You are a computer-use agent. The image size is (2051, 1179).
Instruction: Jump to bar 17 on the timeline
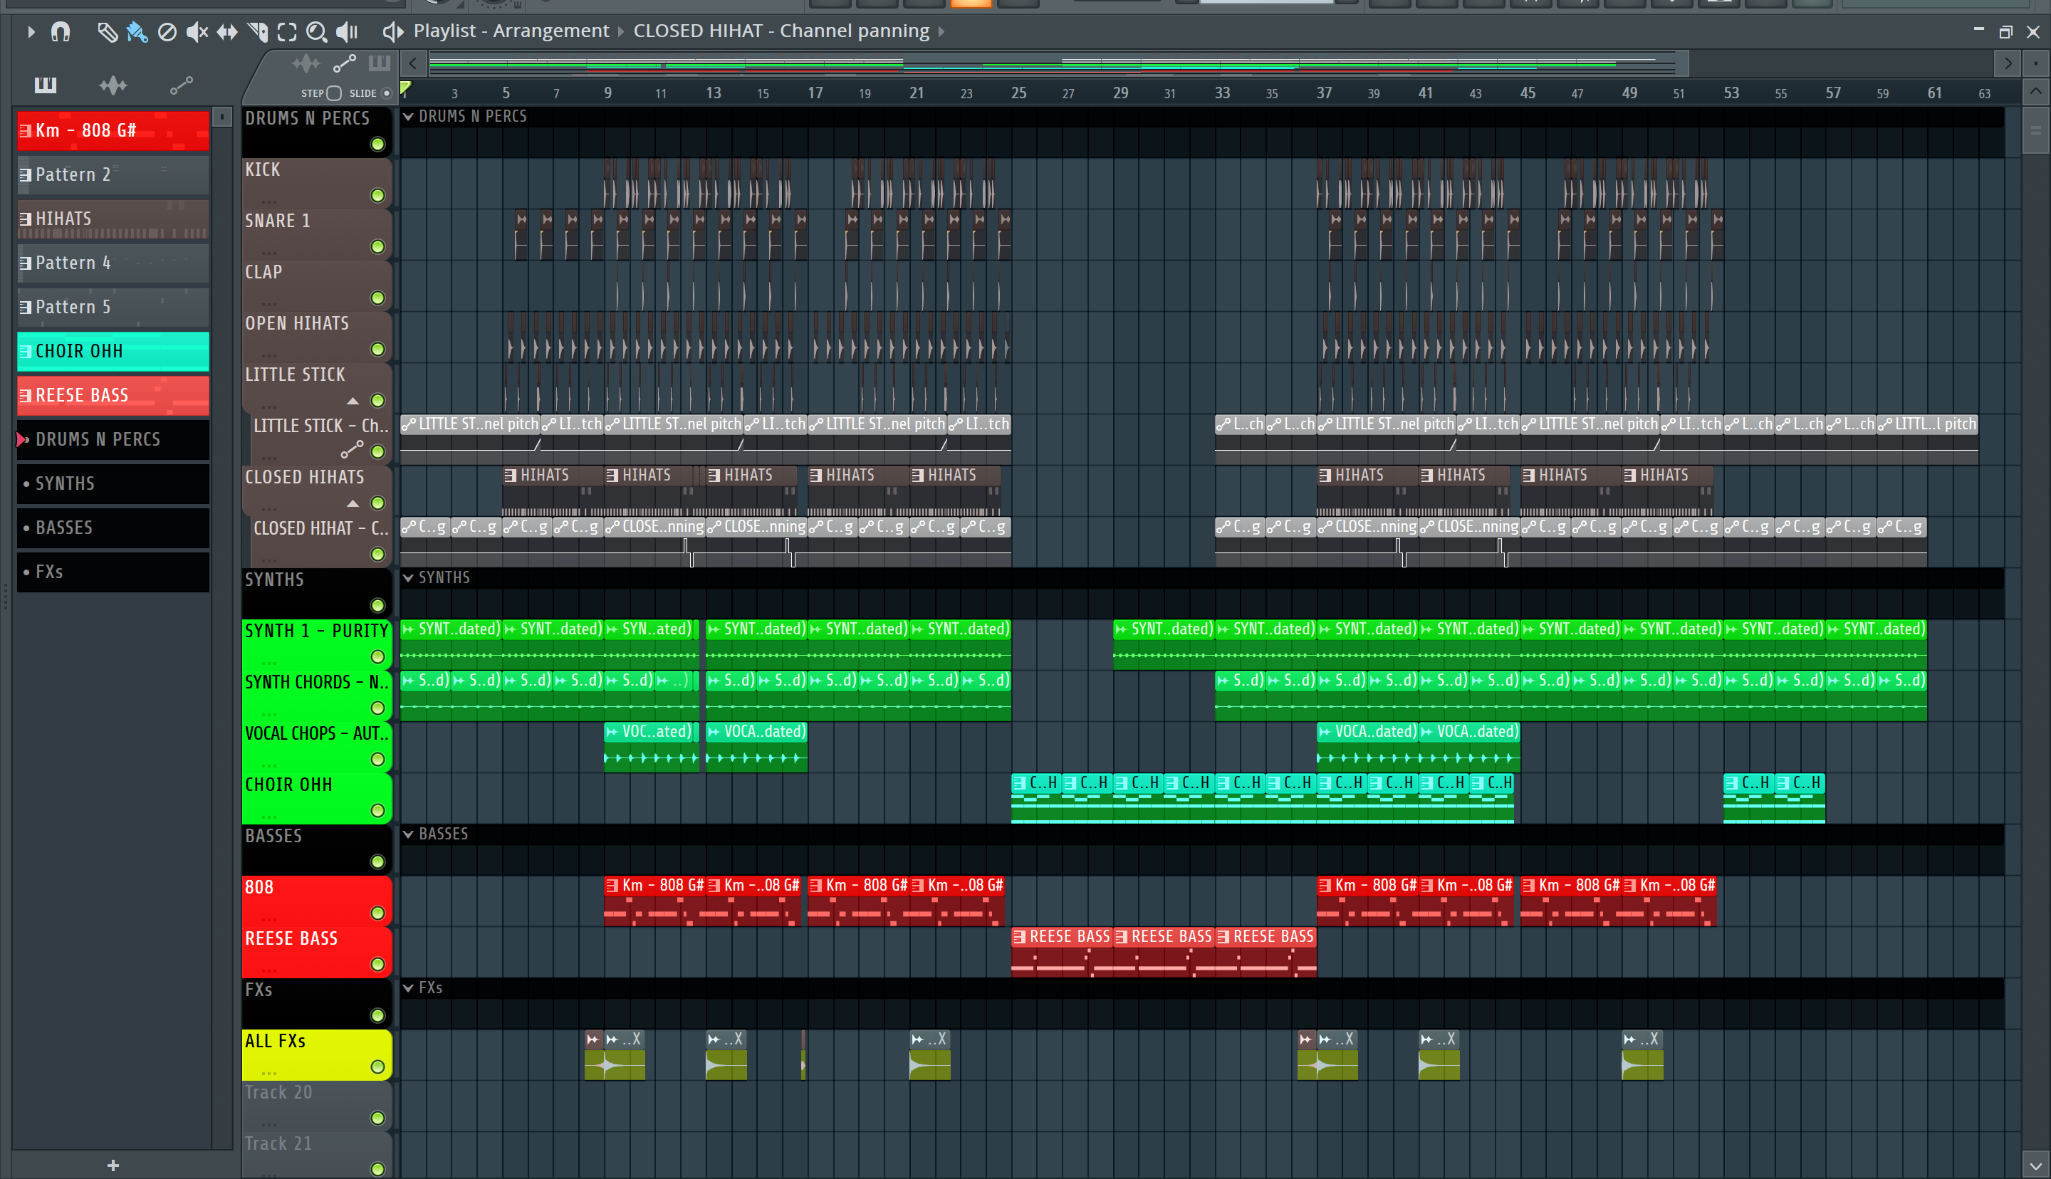[815, 93]
